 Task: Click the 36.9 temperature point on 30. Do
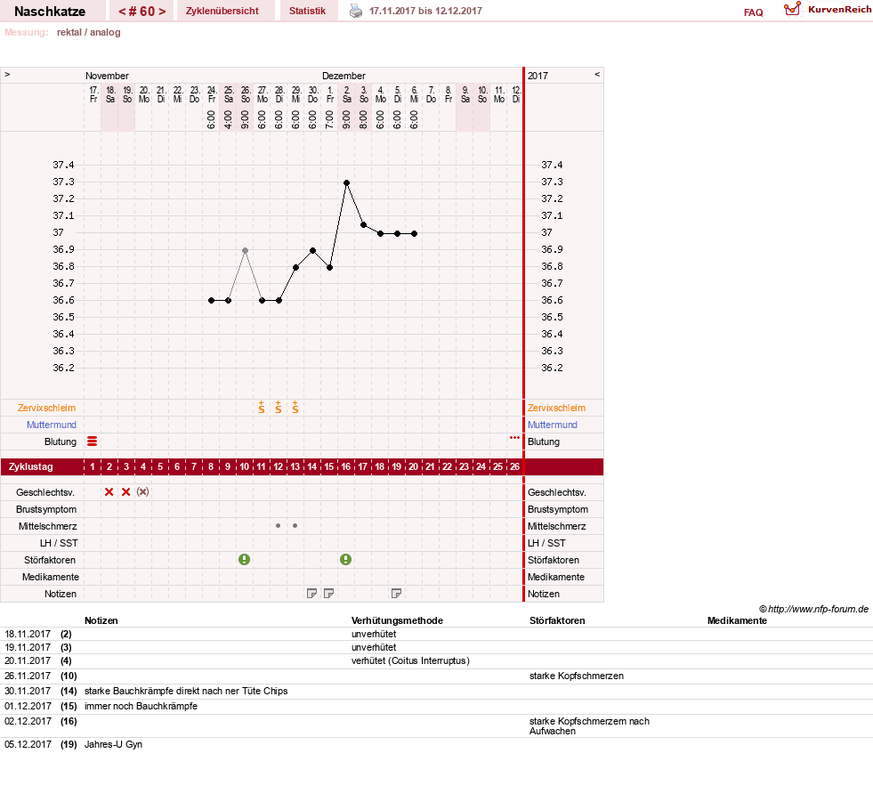click(x=313, y=250)
